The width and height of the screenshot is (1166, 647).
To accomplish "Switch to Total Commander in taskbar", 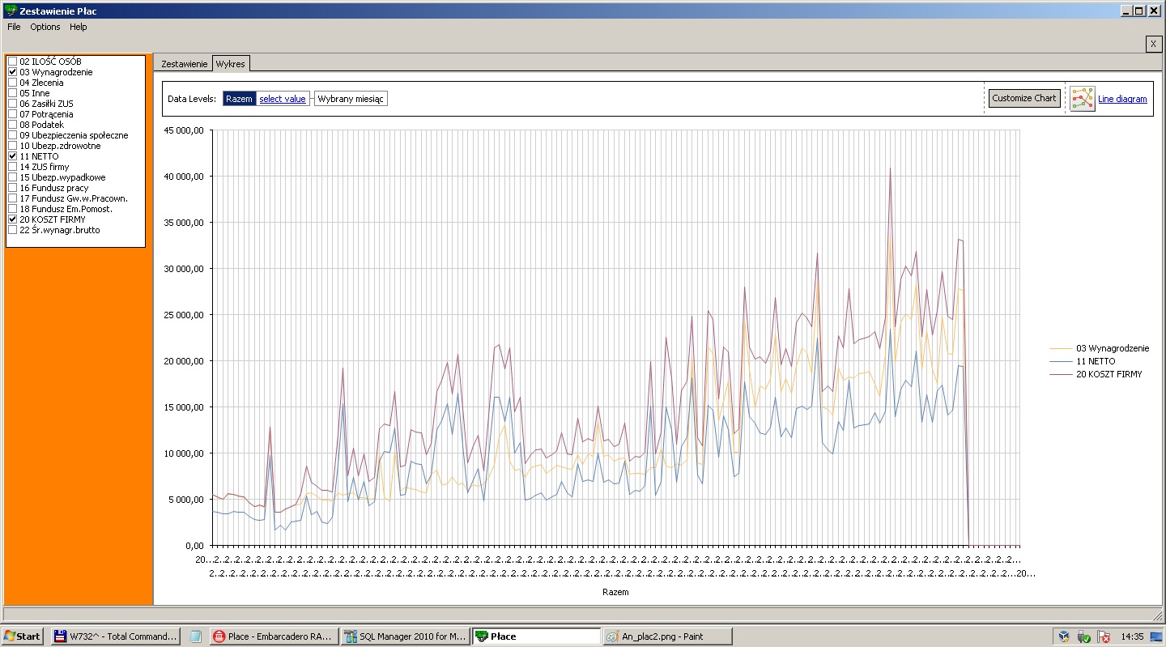I will [115, 636].
